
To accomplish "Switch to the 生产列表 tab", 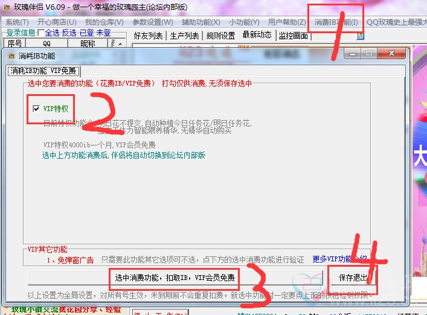I will click(x=184, y=36).
